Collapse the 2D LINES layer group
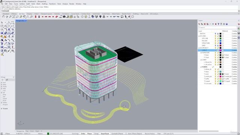 pos(199,36)
